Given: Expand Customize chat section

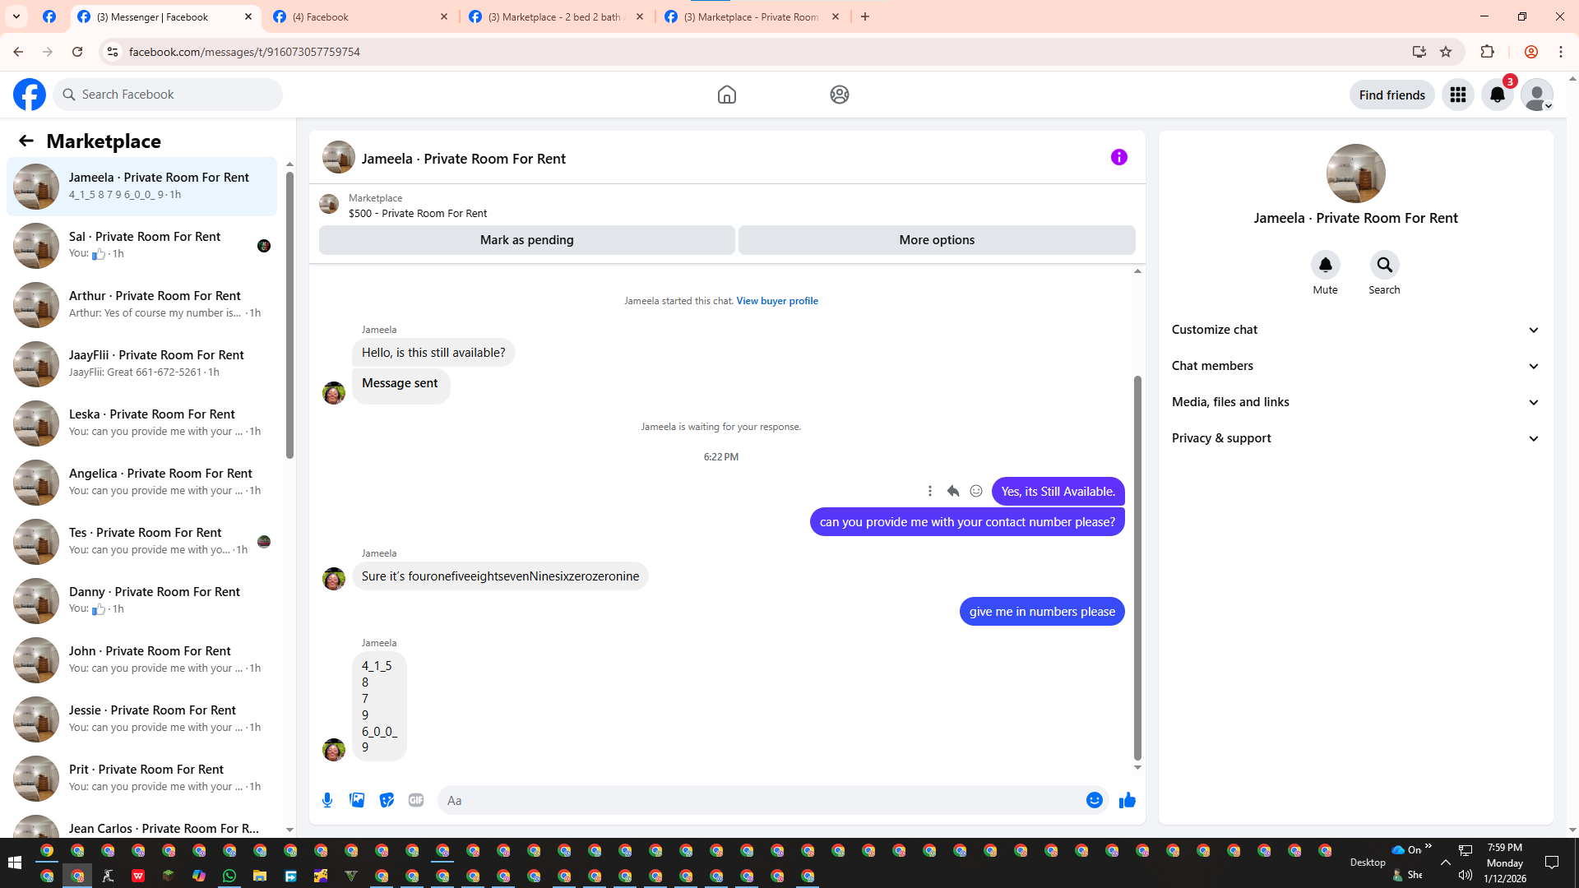Looking at the screenshot, I should (1354, 330).
